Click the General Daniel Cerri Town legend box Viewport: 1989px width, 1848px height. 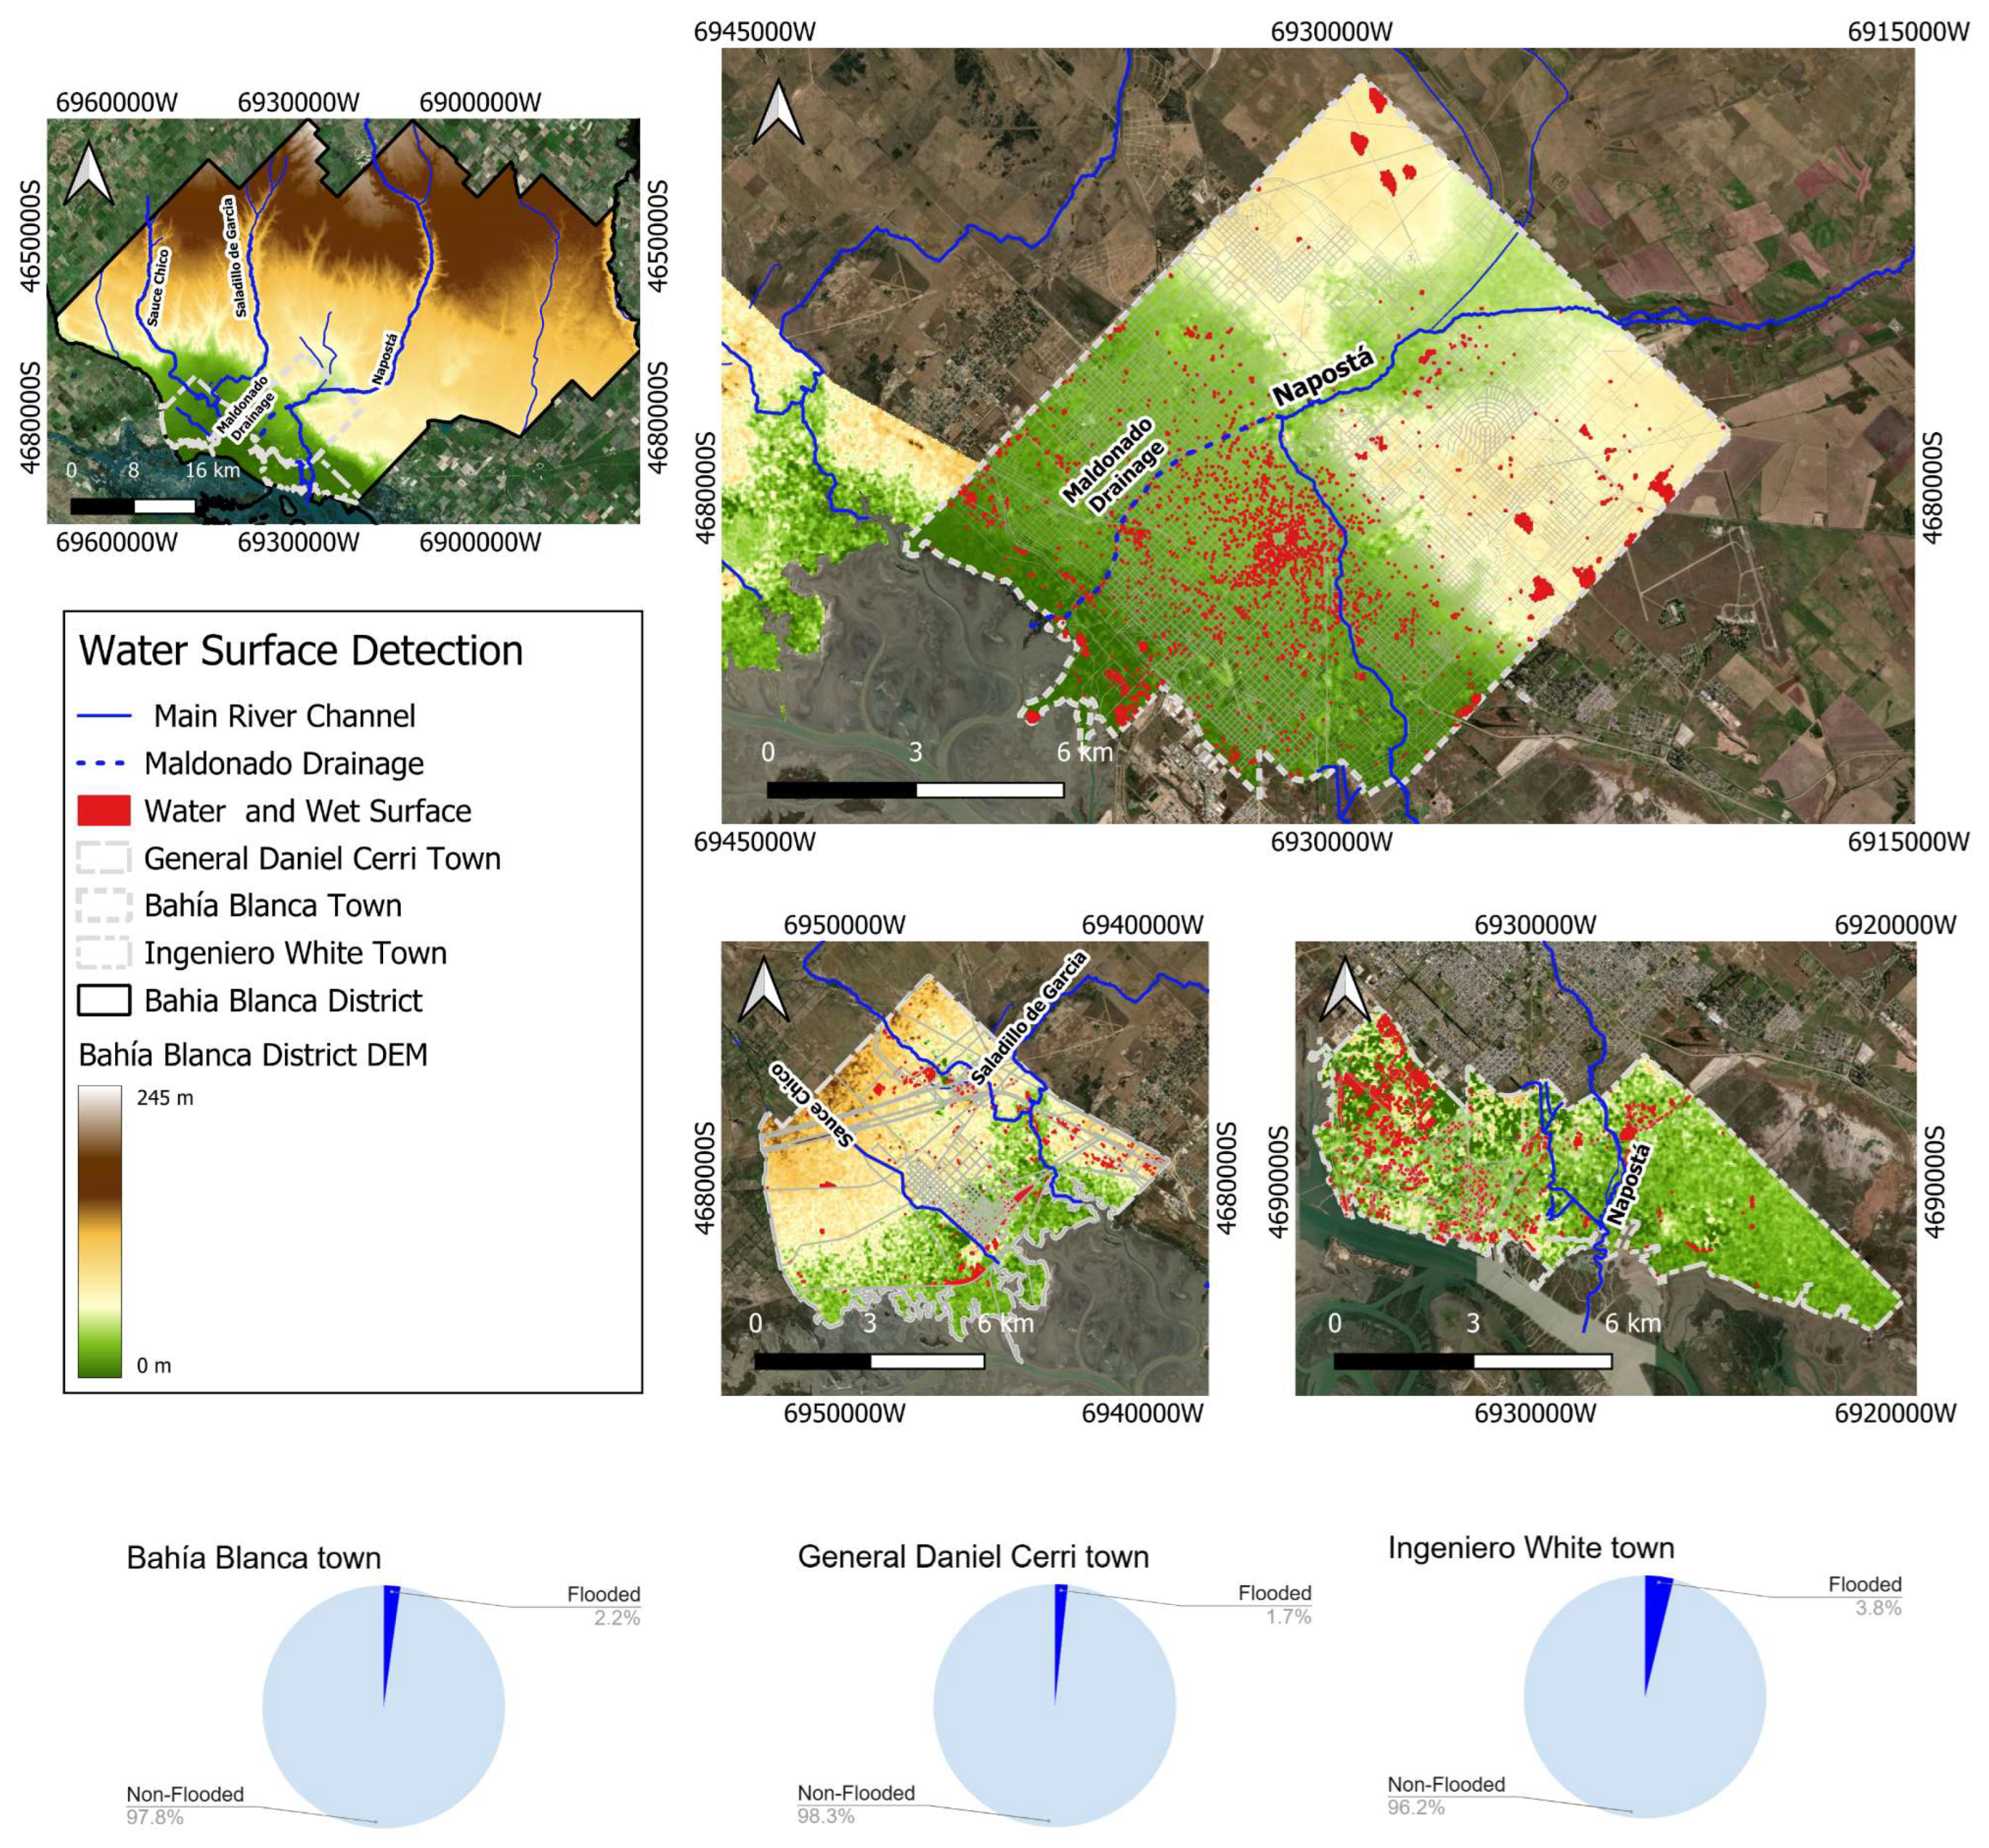point(104,858)
